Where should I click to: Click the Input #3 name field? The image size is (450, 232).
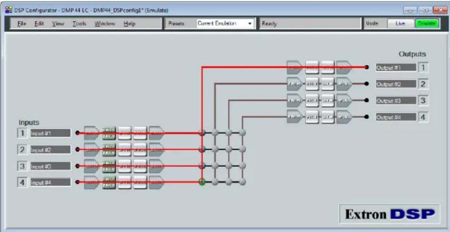(50, 166)
